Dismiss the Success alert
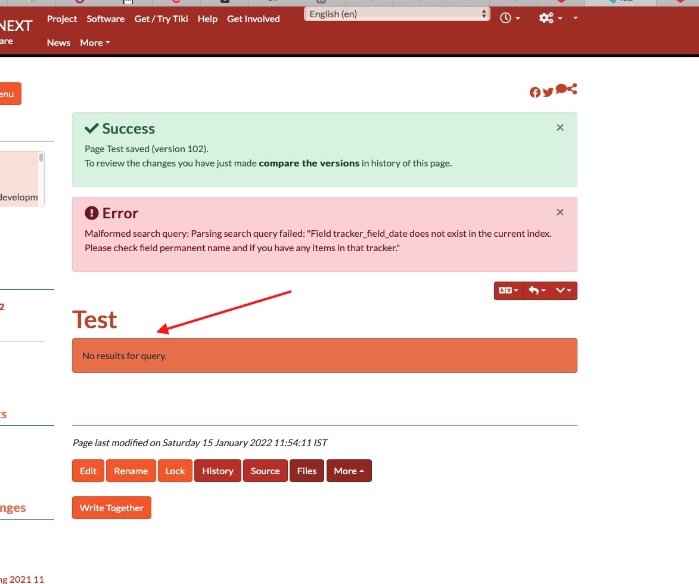This screenshot has width=699, height=584. pyautogui.click(x=560, y=128)
